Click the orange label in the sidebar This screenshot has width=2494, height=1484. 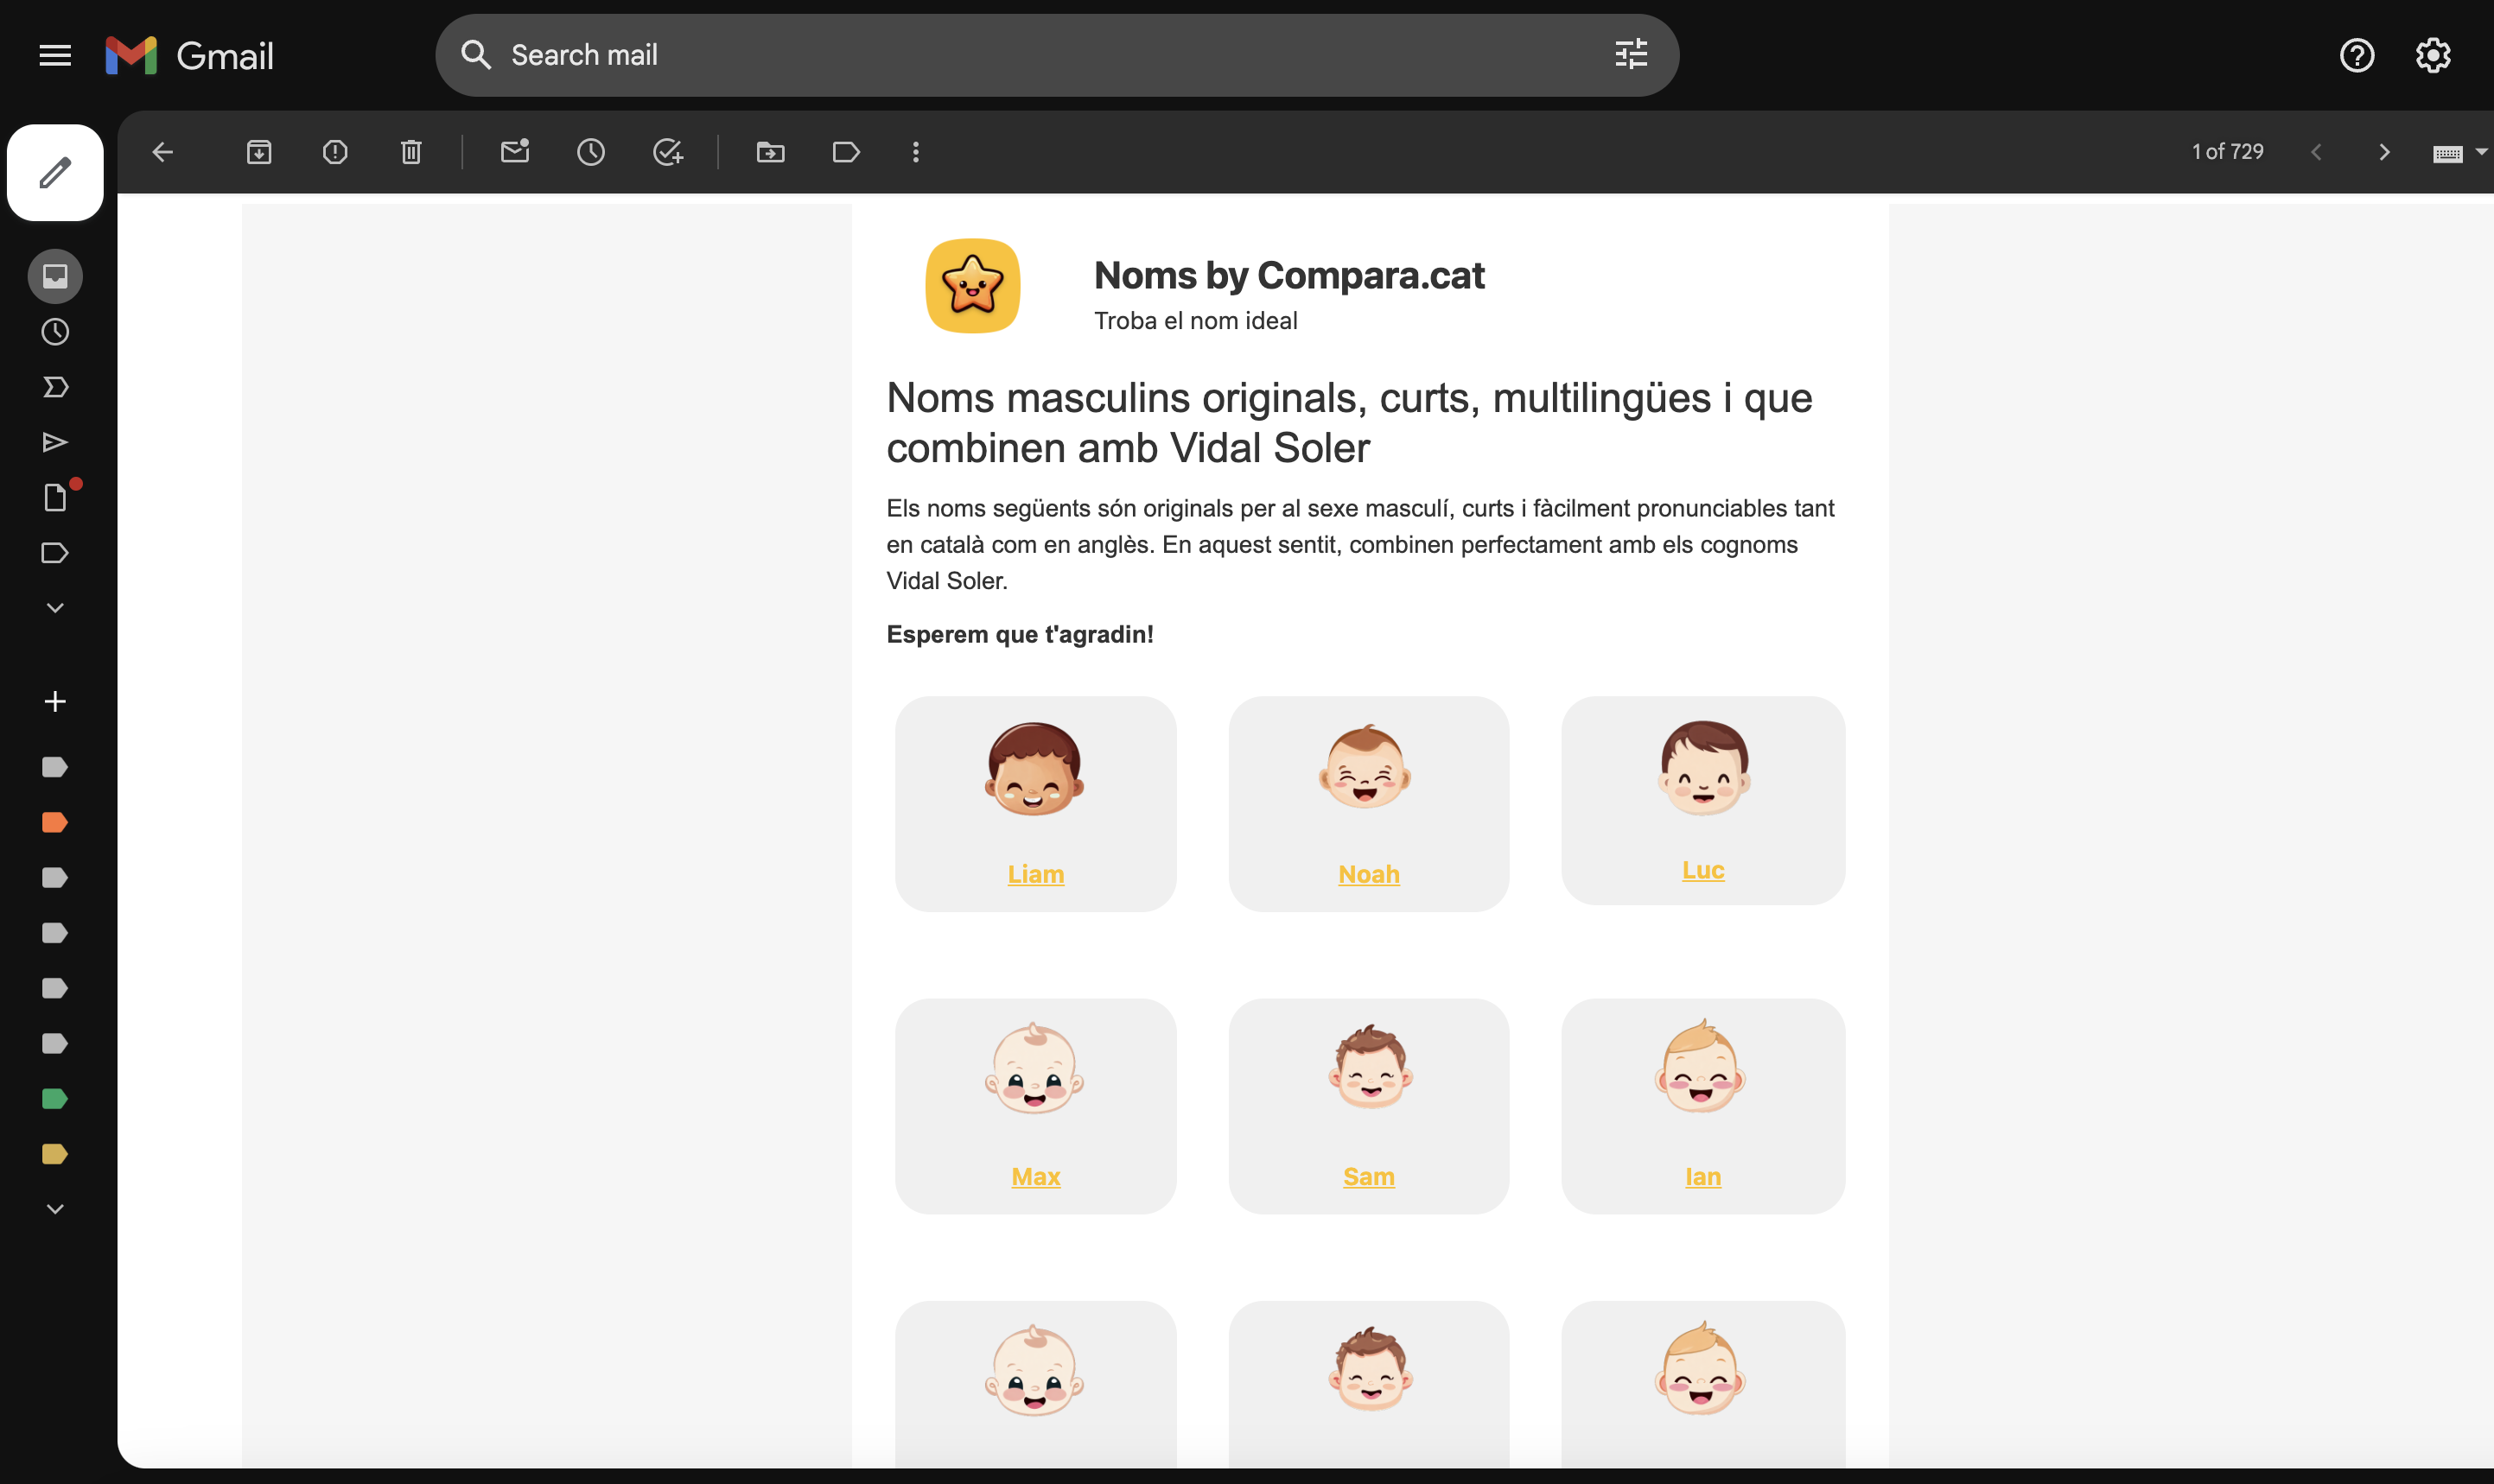coord(55,822)
